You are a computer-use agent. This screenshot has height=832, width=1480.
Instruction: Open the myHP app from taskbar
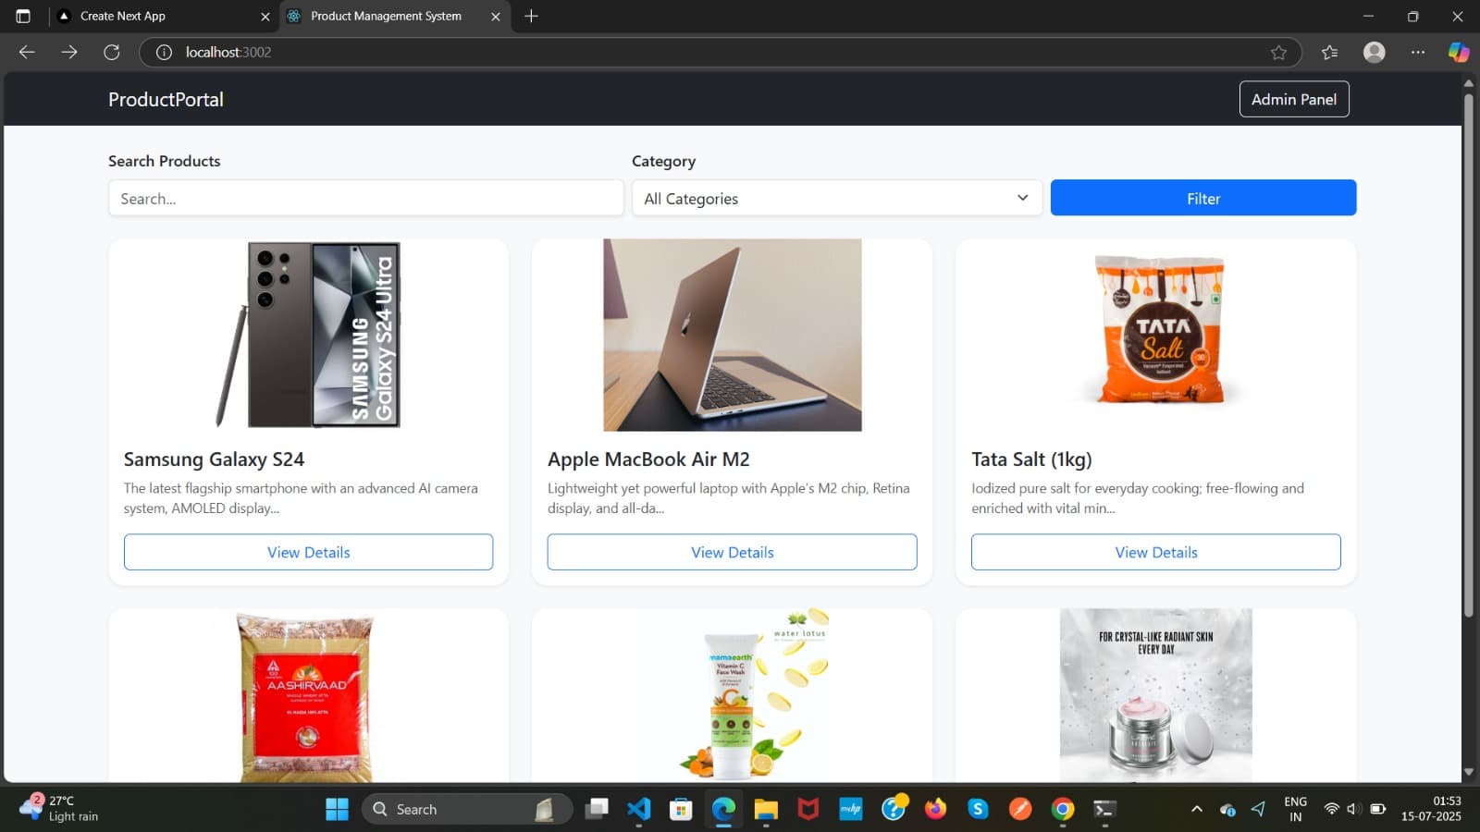coord(851,809)
